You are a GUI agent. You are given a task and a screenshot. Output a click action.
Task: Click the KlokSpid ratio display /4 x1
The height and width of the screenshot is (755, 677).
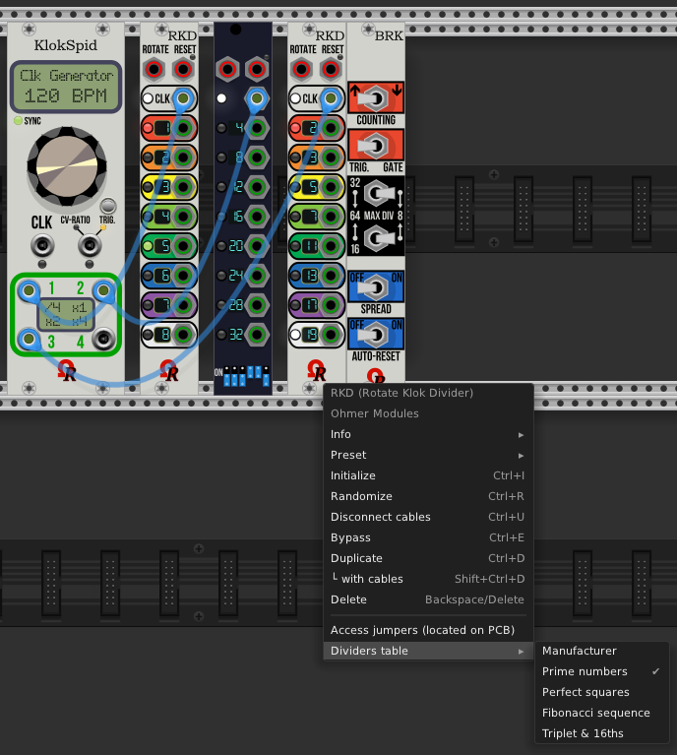coord(66,314)
